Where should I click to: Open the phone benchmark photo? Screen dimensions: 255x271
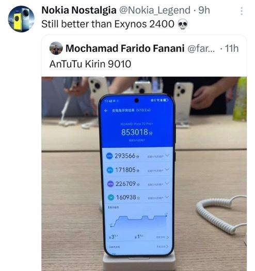pyautogui.click(x=144, y=174)
